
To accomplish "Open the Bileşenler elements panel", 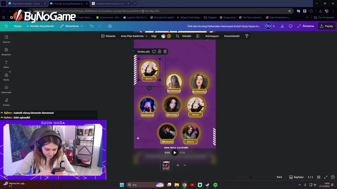I will (6, 51).
